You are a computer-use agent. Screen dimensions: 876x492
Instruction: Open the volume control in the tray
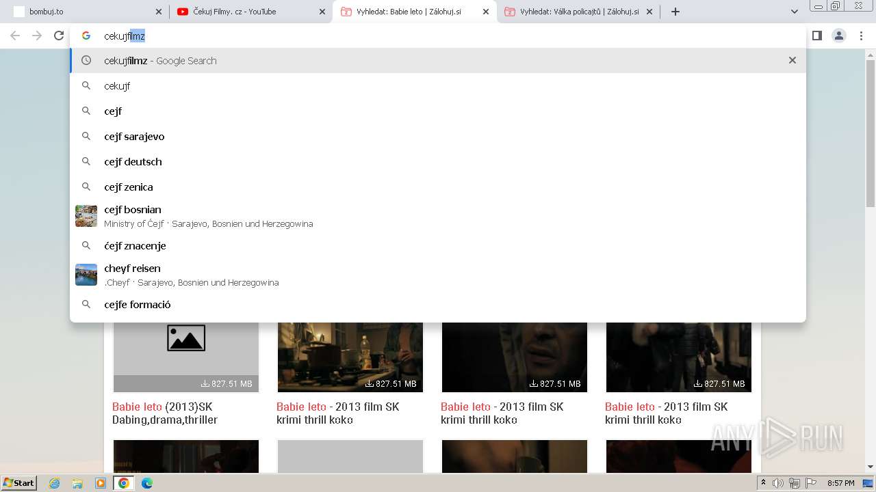click(x=778, y=483)
